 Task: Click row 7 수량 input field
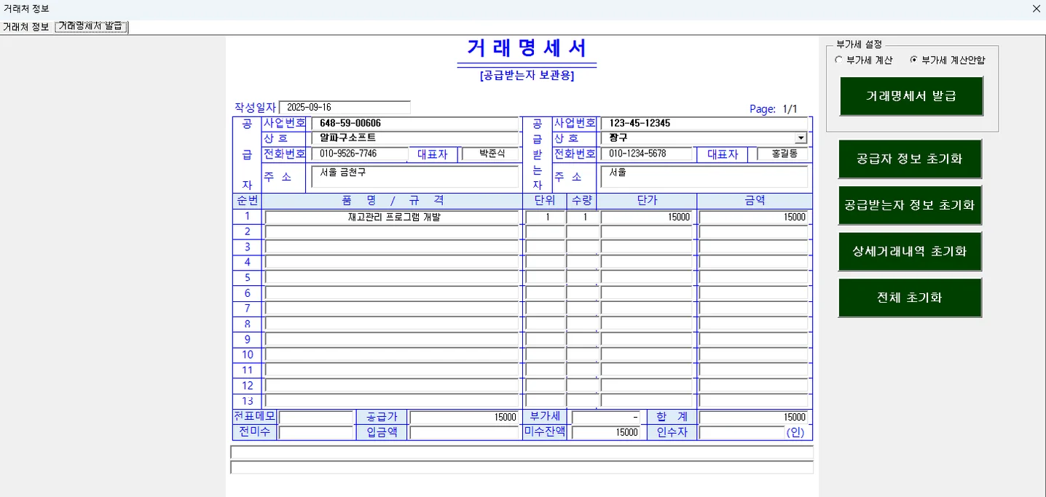581,309
